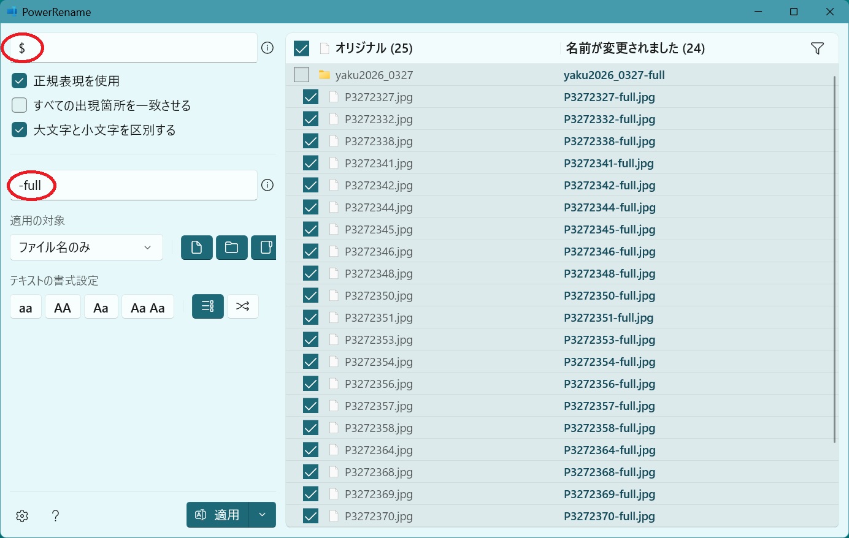Disable the 正規表現を使用 checkbox
The width and height of the screenshot is (849, 538).
click(x=20, y=81)
